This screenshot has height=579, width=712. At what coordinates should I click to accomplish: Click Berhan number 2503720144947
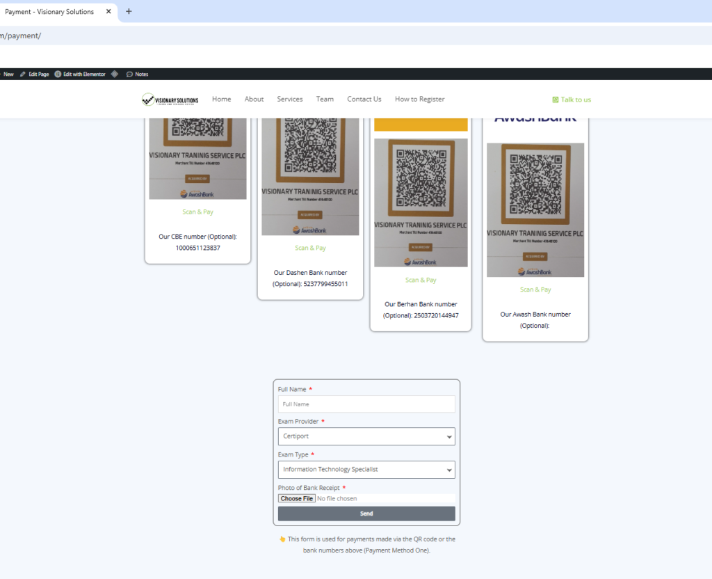[437, 315]
